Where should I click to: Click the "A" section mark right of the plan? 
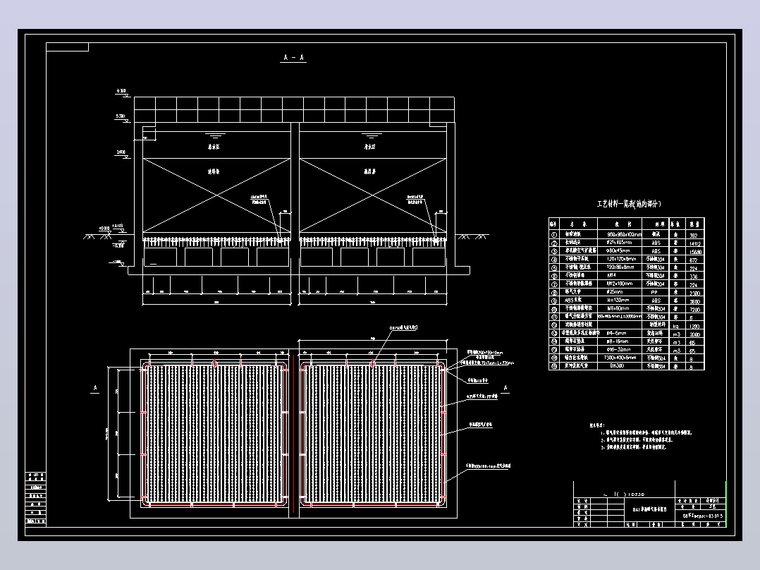pyautogui.click(x=505, y=387)
